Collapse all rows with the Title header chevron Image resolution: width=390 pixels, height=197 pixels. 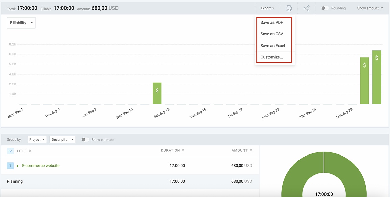tap(9, 151)
